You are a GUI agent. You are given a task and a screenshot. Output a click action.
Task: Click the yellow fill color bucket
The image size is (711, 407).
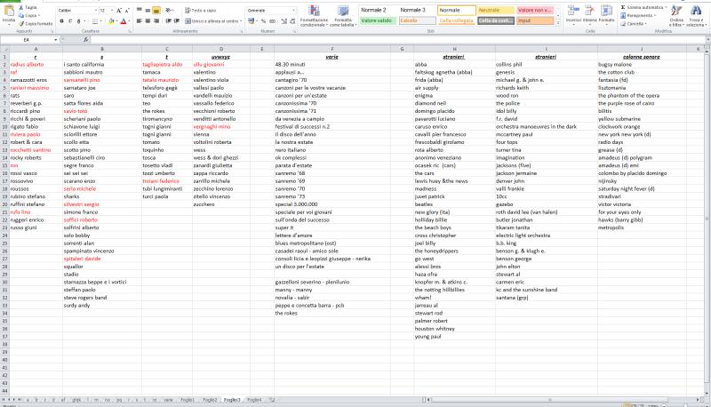click(x=111, y=21)
